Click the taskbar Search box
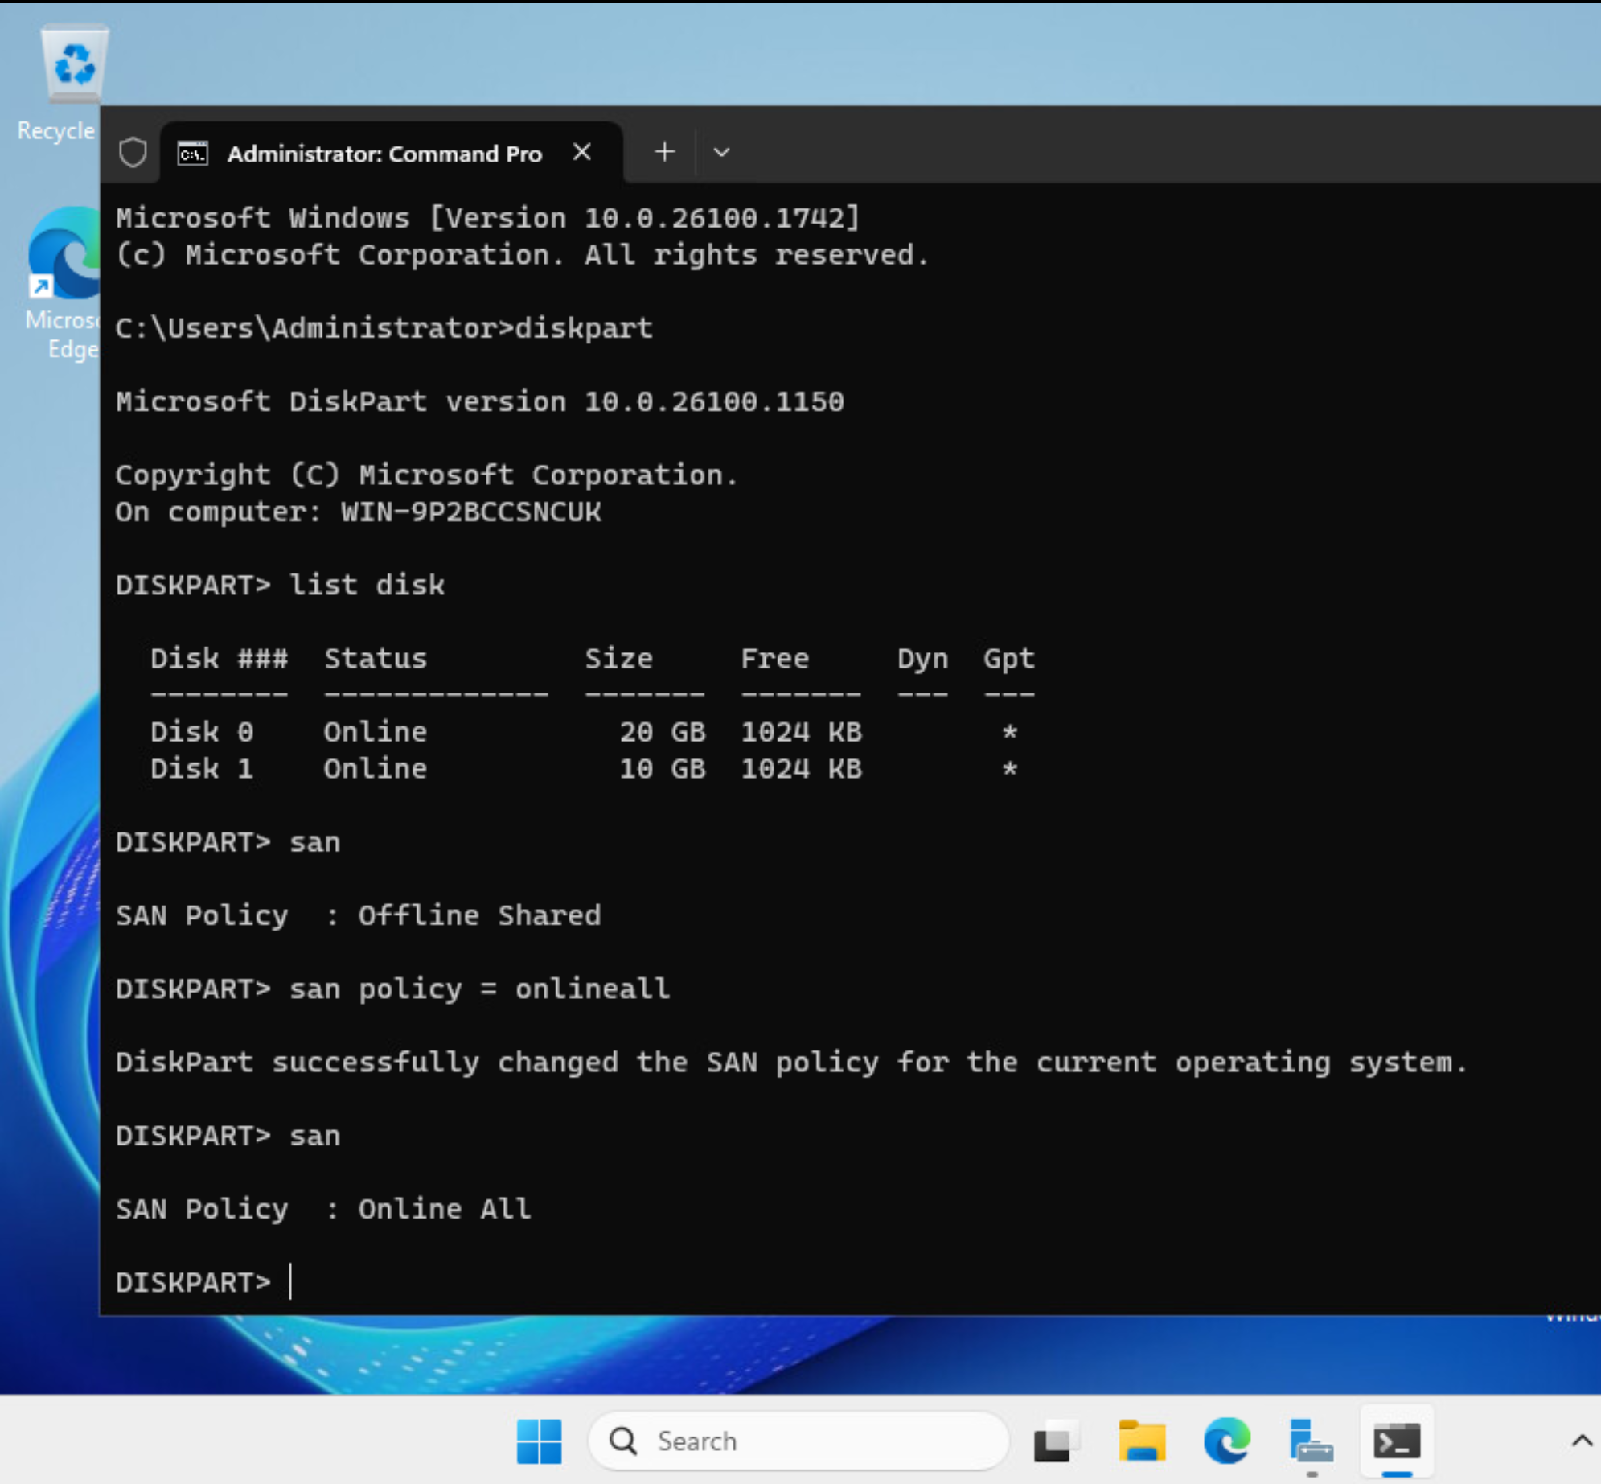Viewport: 1601px width, 1484px height. coord(798,1441)
